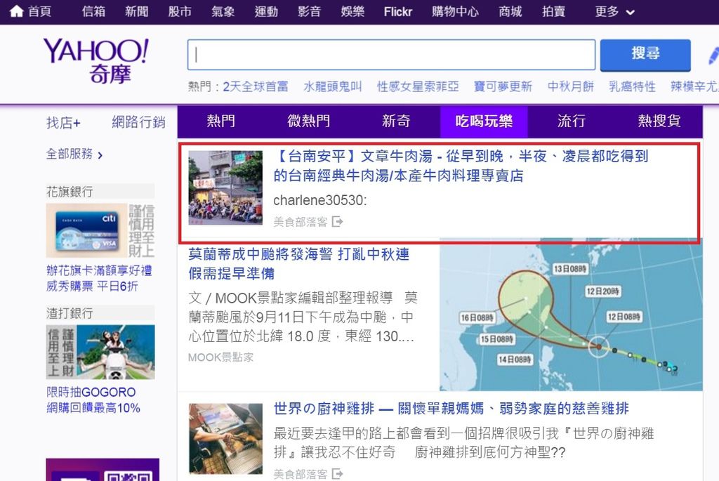
Task: Switch to the 微熱門 tab
Action: pos(309,121)
